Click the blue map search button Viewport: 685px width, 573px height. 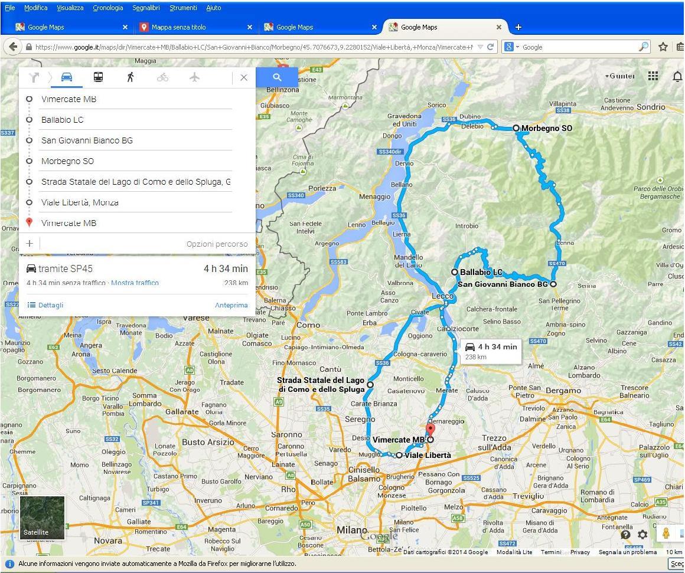277,77
